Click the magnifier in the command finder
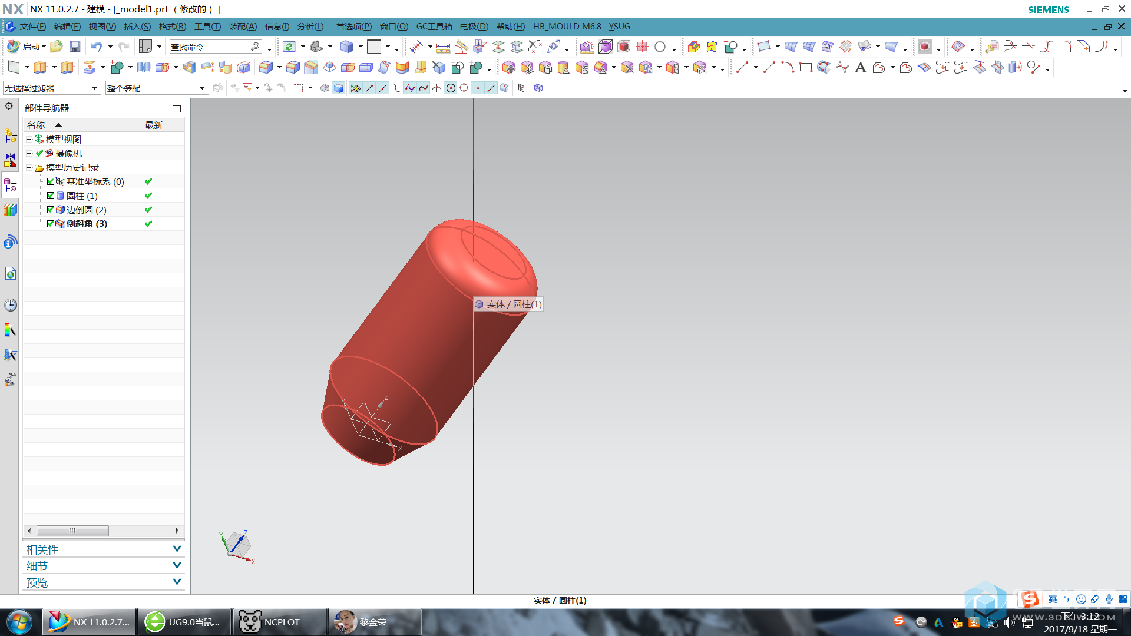This screenshot has height=636, width=1131. (x=255, y=47)
